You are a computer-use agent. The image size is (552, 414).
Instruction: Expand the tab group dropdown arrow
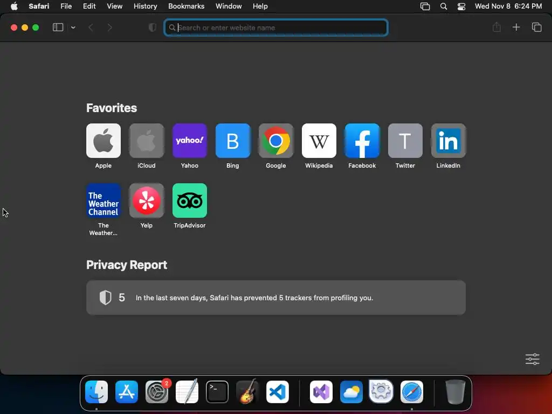73,27
